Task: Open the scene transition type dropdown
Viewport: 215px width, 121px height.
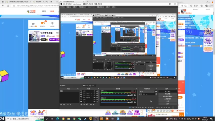Action: (x=146, y=91)
